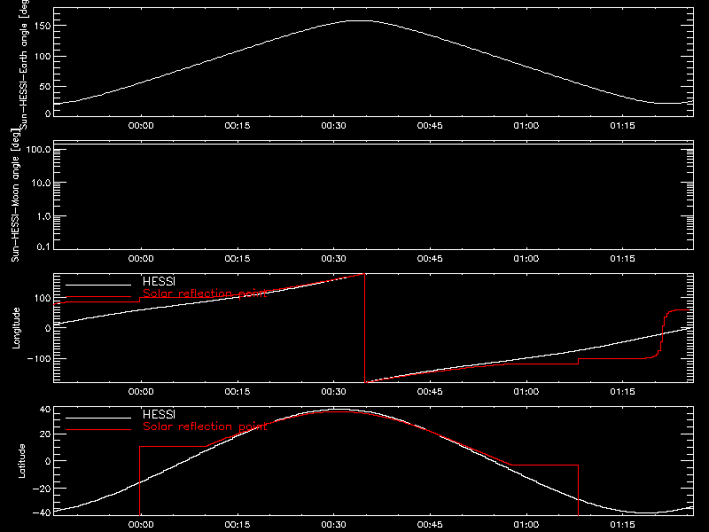Screen dimensions: 709x532
Task: Pick the 01:15 label under the Moon angle plot
Action: (623, 259)
